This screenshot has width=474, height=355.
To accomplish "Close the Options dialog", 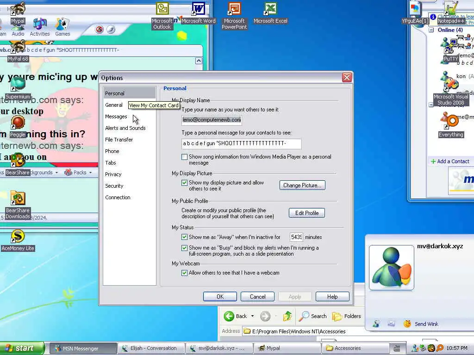I will 347,78.
